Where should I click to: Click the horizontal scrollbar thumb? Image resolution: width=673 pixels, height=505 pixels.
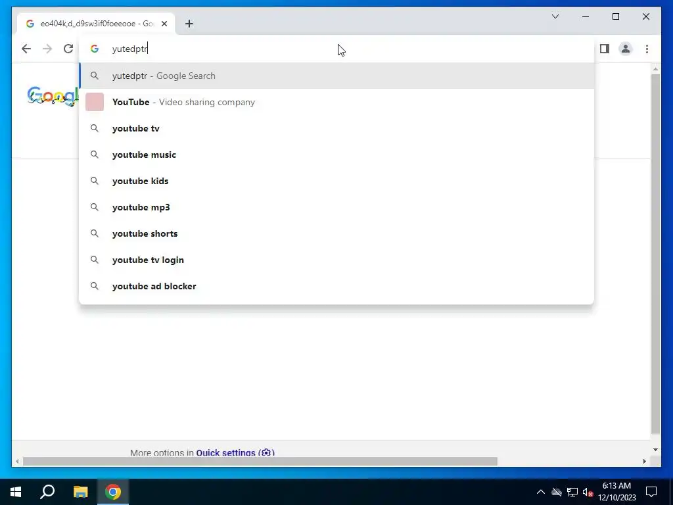click(x=260, y=461)
